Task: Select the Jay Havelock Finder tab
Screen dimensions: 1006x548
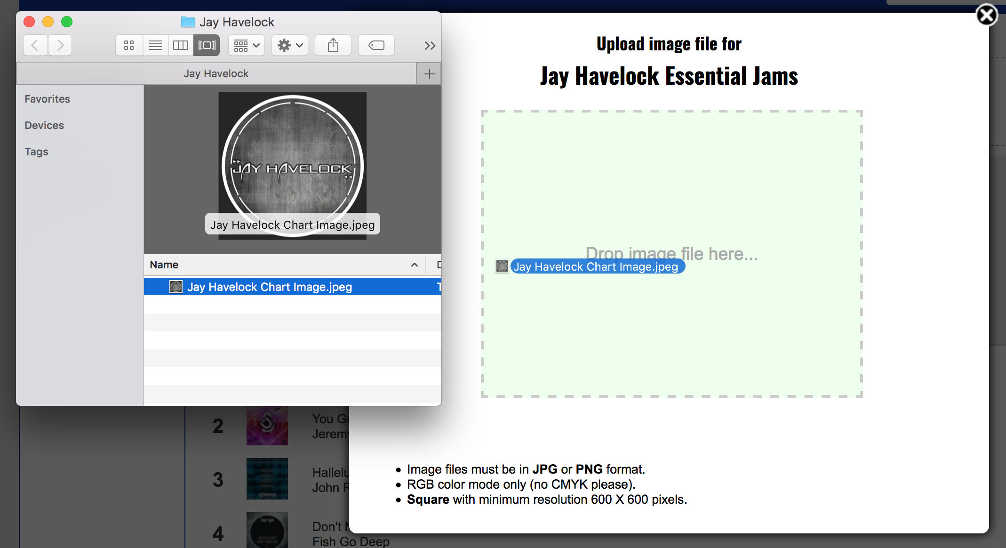Action: (x=216, y=73)
